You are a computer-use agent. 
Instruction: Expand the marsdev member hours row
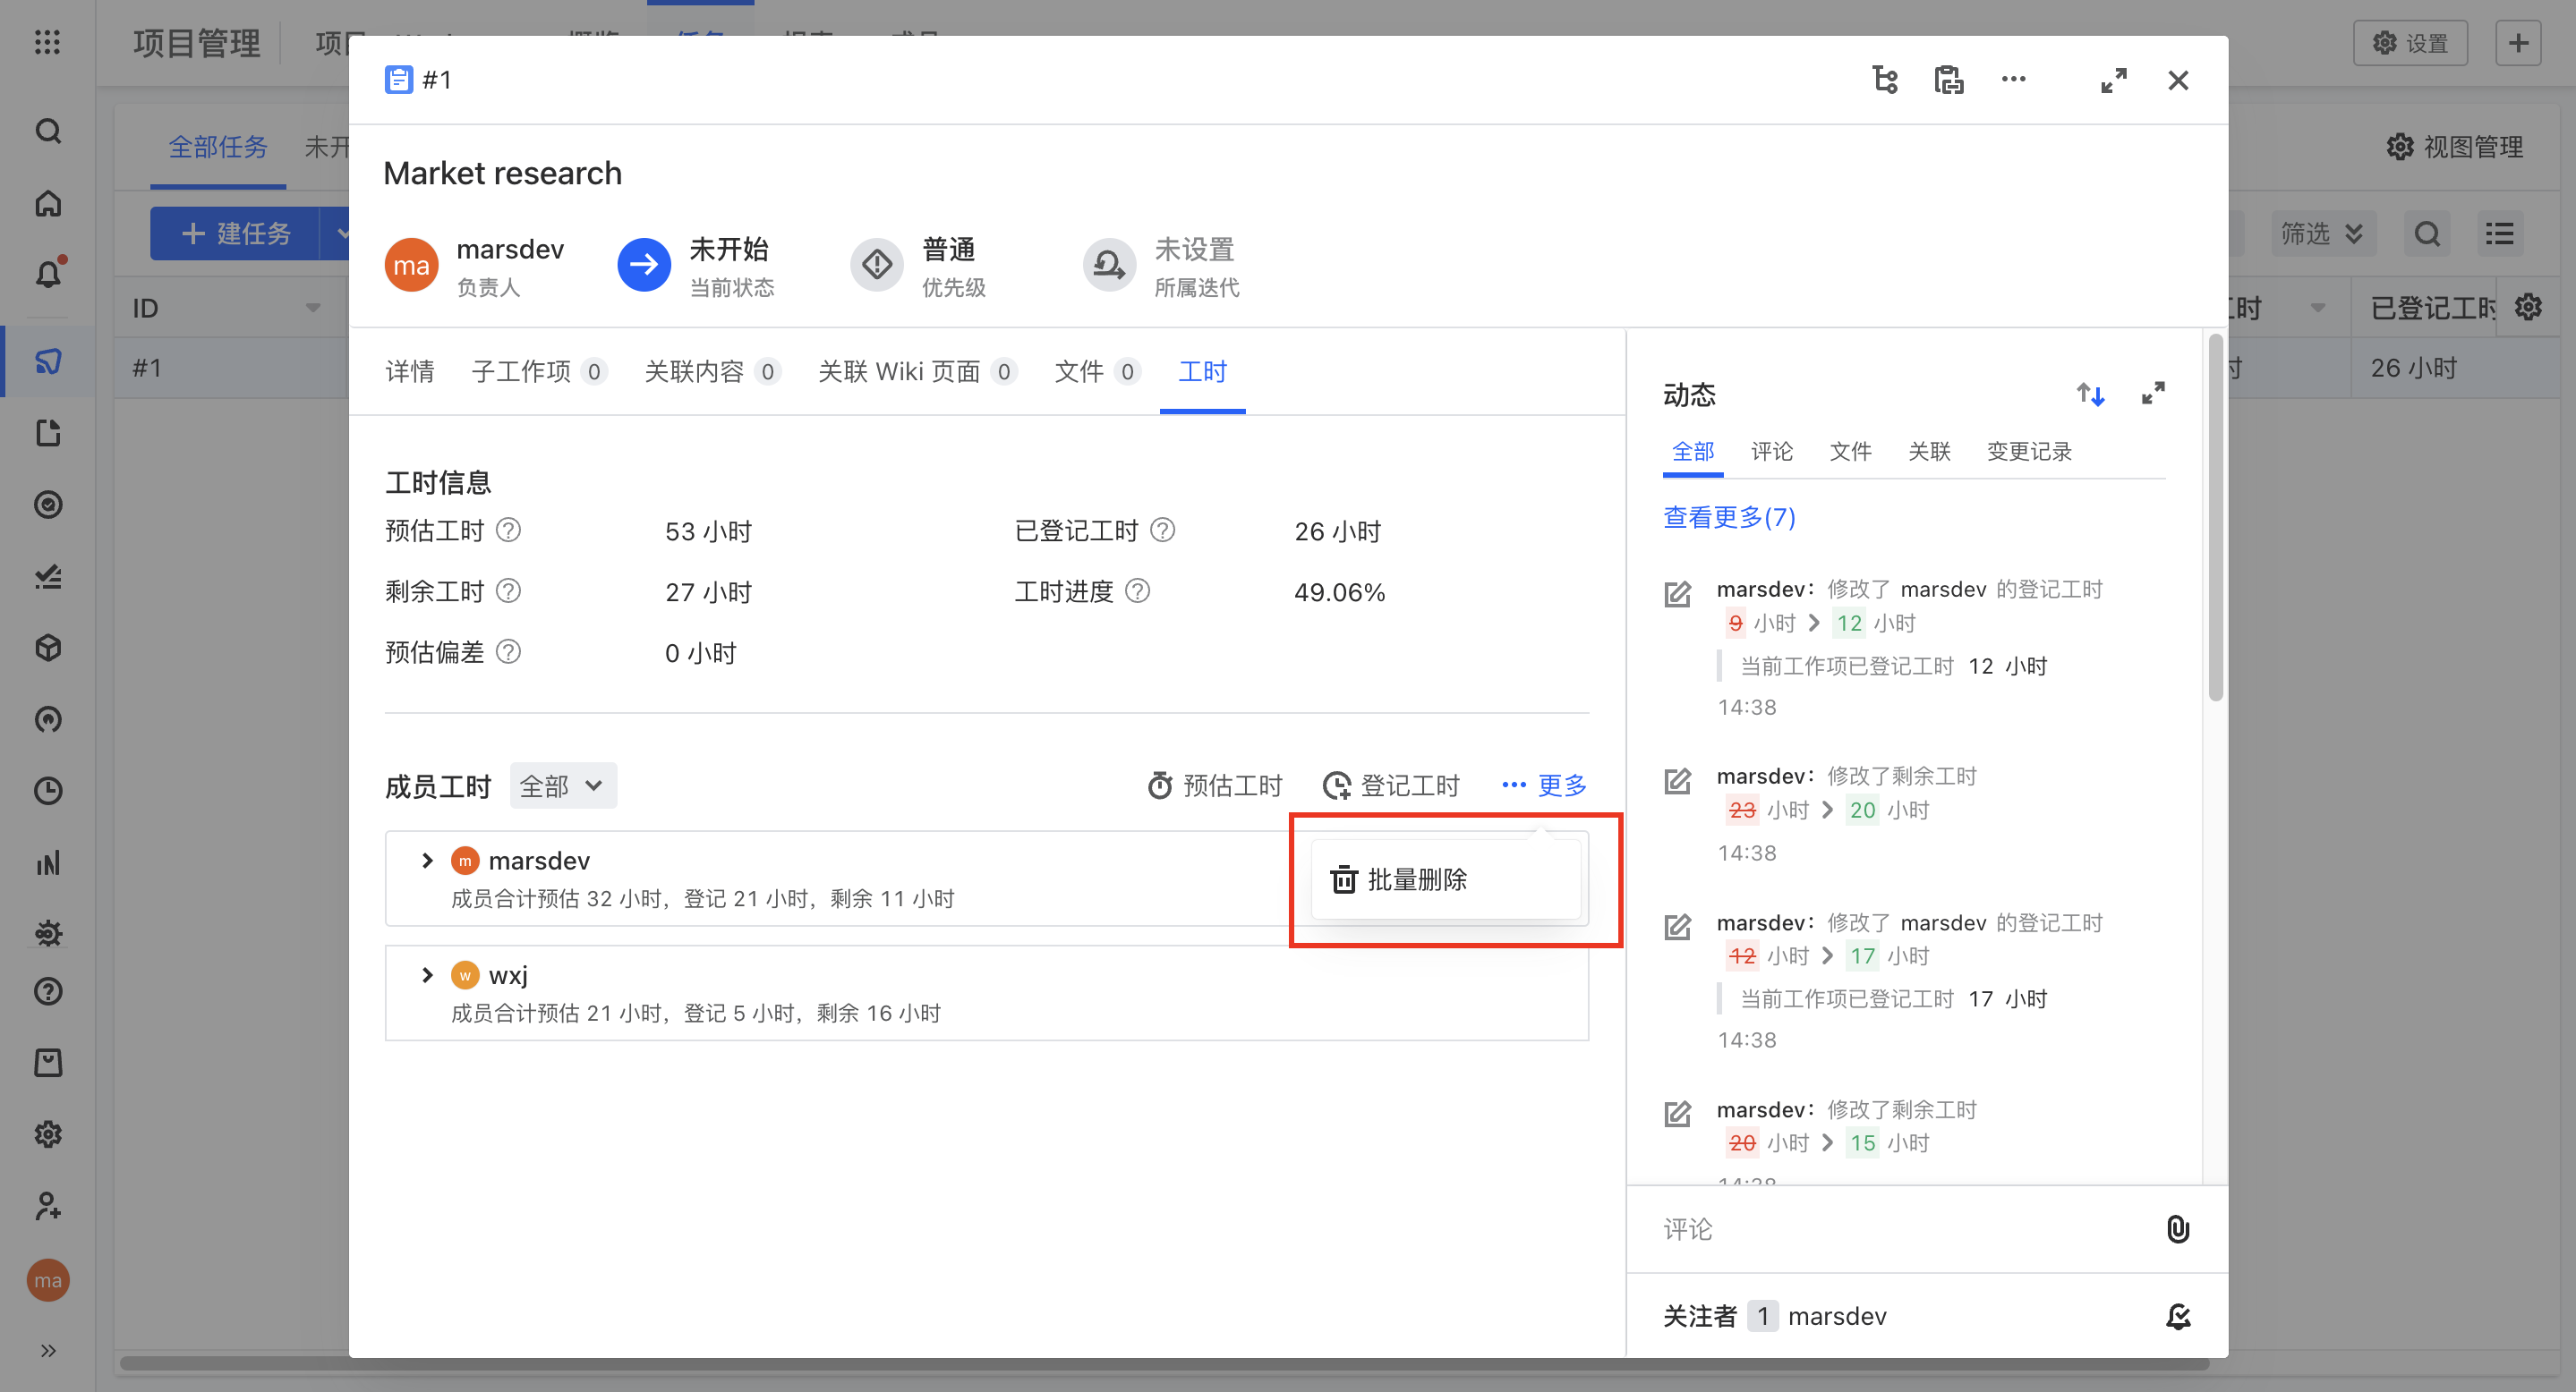click(x=427, y=861)
